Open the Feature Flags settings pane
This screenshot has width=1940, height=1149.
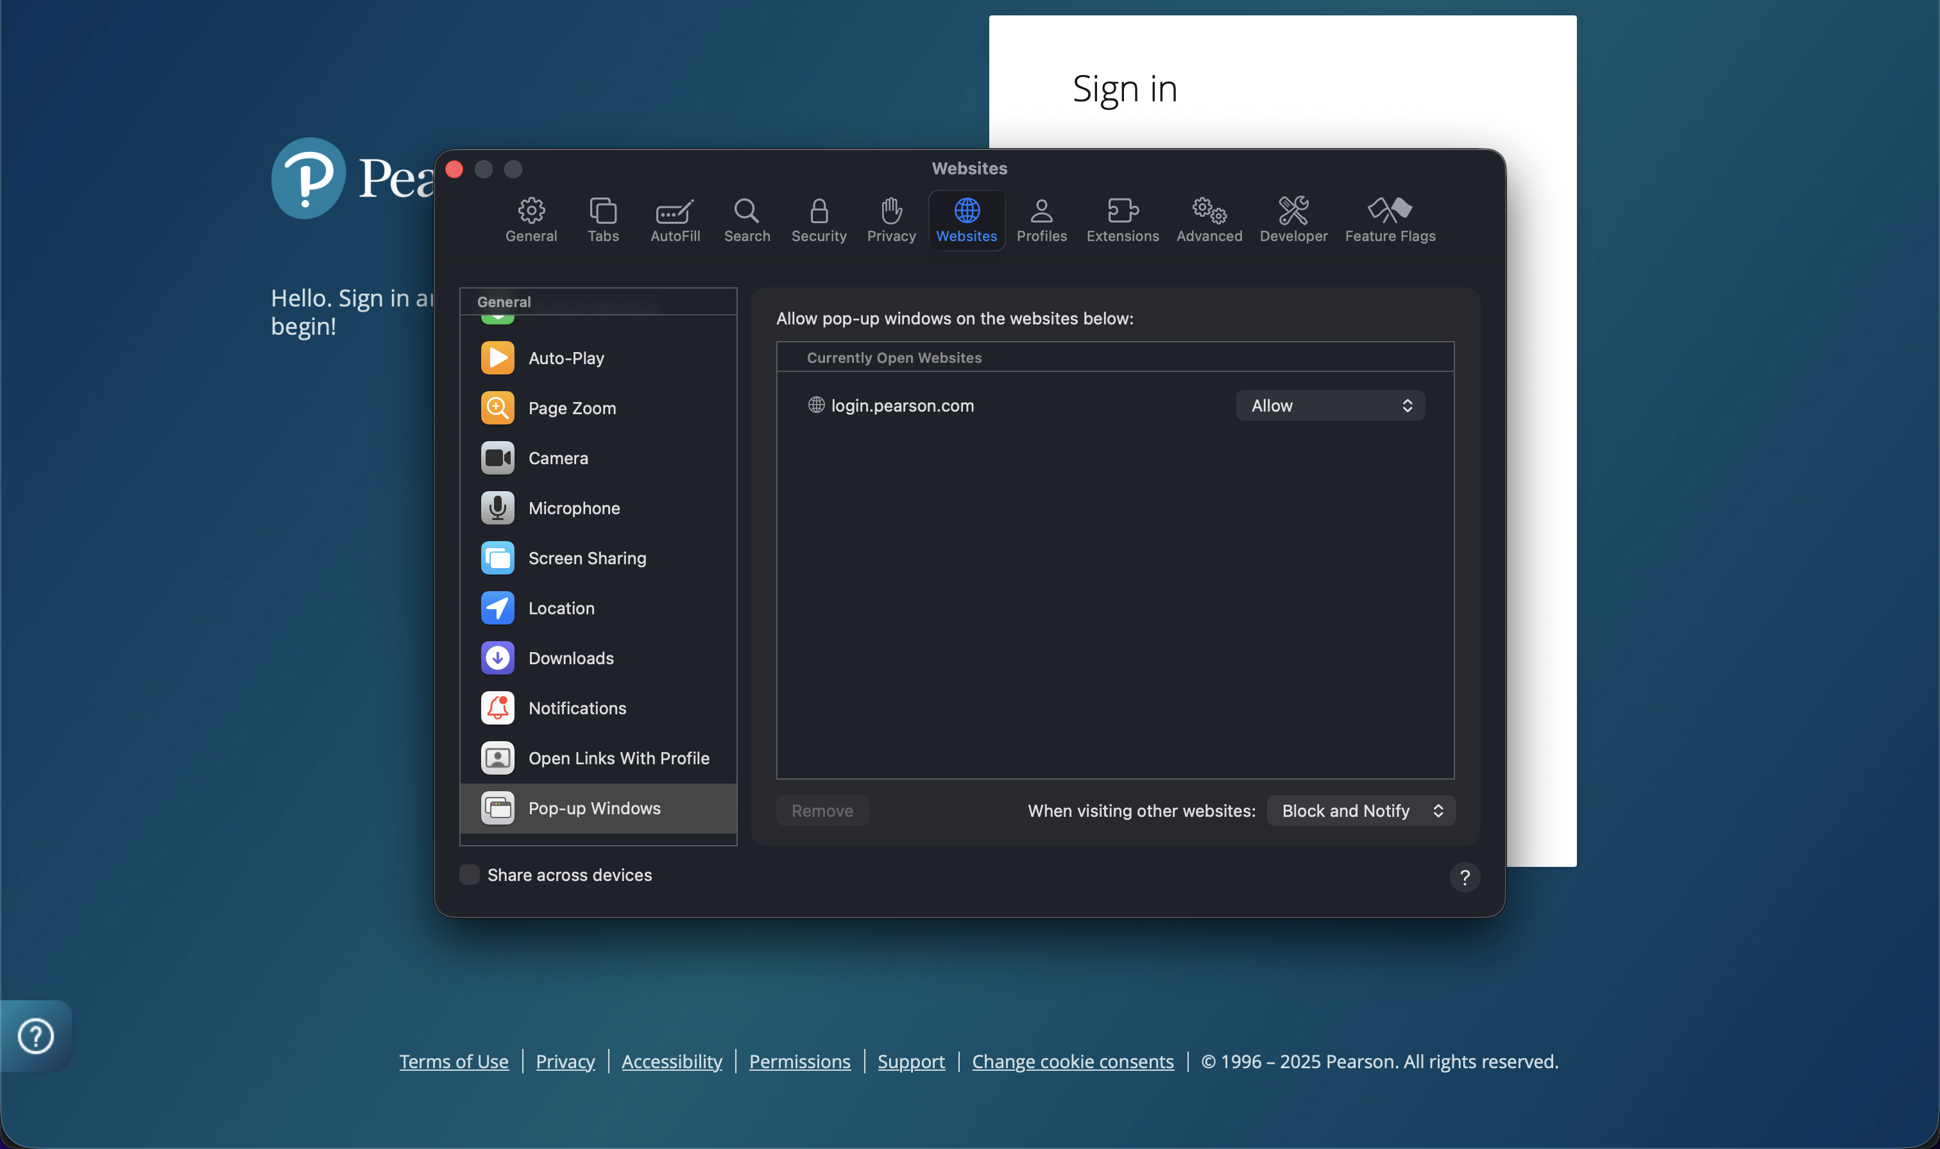1390,220
